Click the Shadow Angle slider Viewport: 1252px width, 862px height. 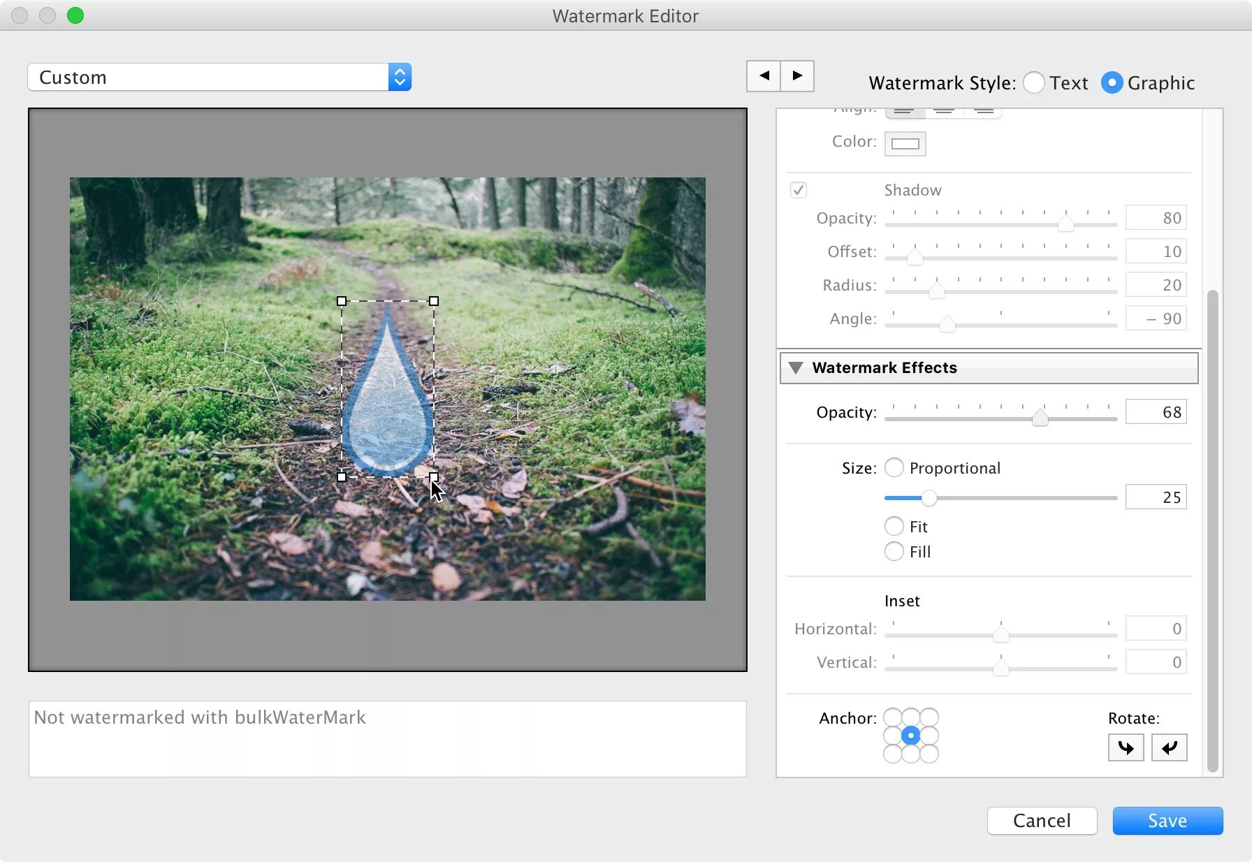pyautogui.click(x=1001, y=324)
